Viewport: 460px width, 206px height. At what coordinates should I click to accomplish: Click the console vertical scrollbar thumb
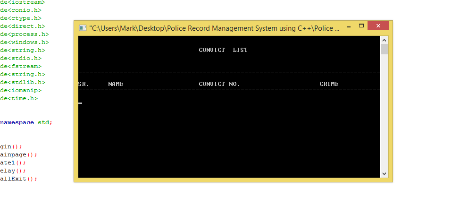tap(384, 50)
